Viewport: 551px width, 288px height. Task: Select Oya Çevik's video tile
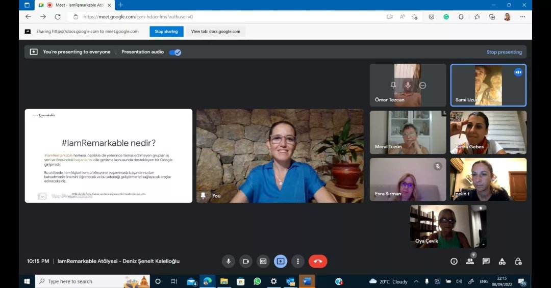pos(448,226)
